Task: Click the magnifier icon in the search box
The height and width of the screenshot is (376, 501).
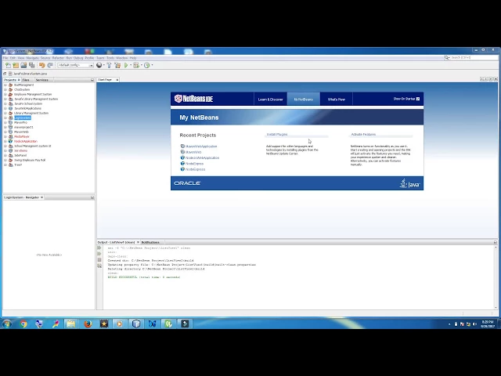Action: pos(446,57)
